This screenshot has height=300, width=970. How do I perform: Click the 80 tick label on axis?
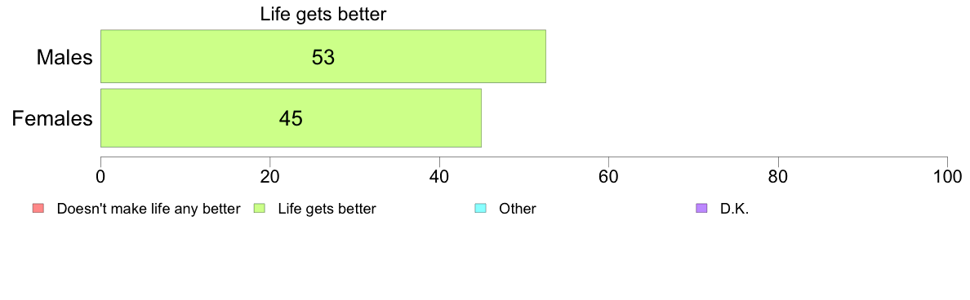pos(778,176)
